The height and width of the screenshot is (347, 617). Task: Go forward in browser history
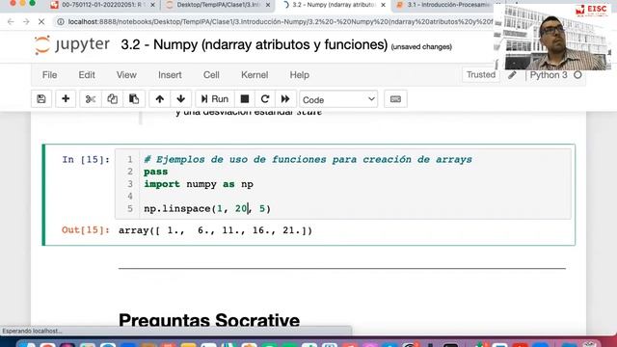coord(26,22)
